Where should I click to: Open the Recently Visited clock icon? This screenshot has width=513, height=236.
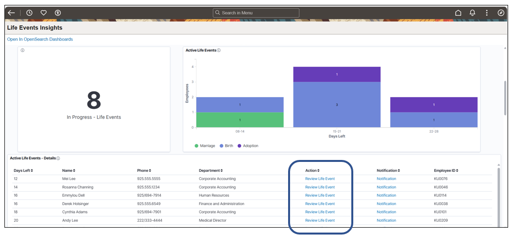click(x=29, y=13)
